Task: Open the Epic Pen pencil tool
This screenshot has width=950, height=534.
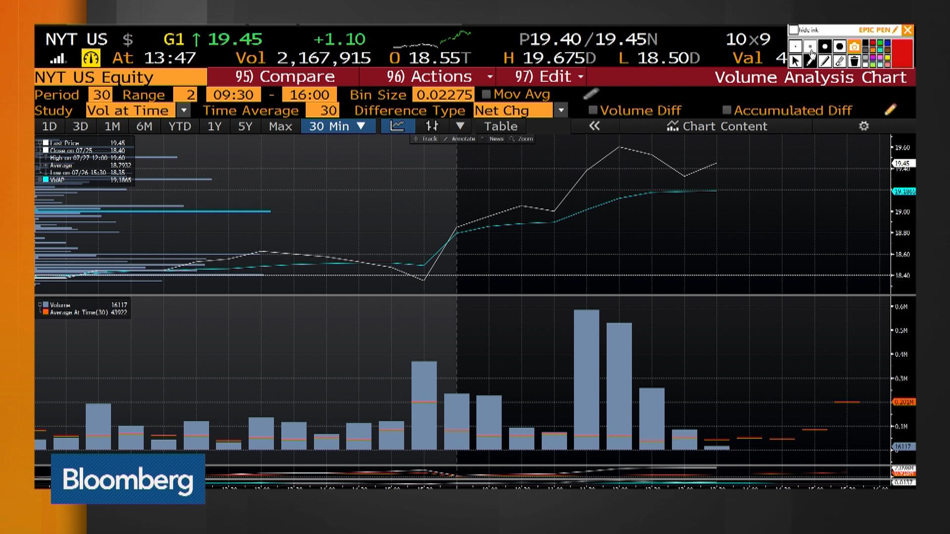Action: 825,61
